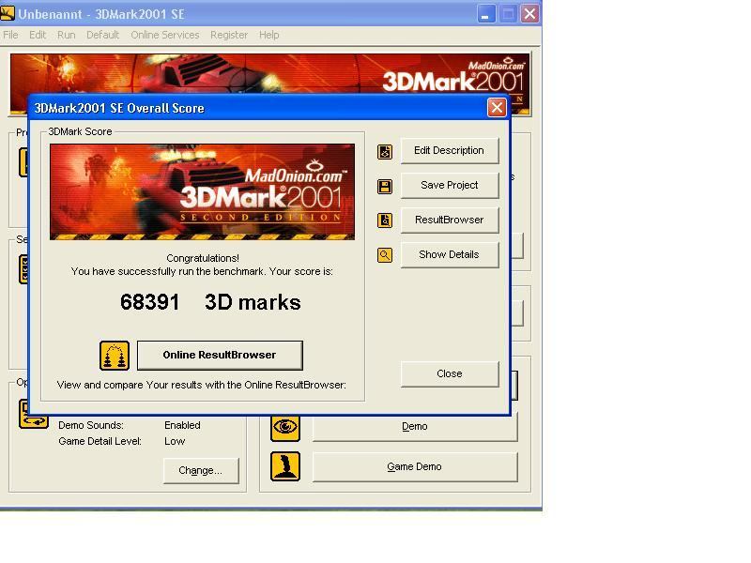
Task: Click the Game Detail Level Low value
Action: [175, 441]
